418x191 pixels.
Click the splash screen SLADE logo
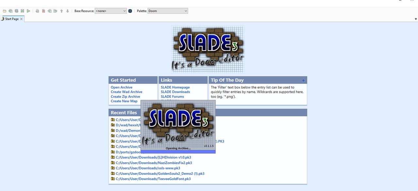click(x=178, y=125)
